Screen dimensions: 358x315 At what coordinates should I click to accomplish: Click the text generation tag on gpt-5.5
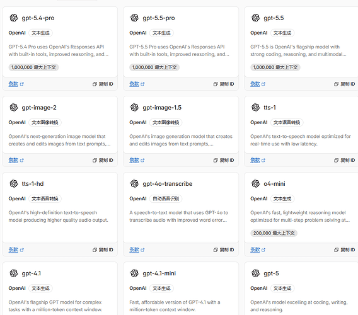tap(282, 33)
